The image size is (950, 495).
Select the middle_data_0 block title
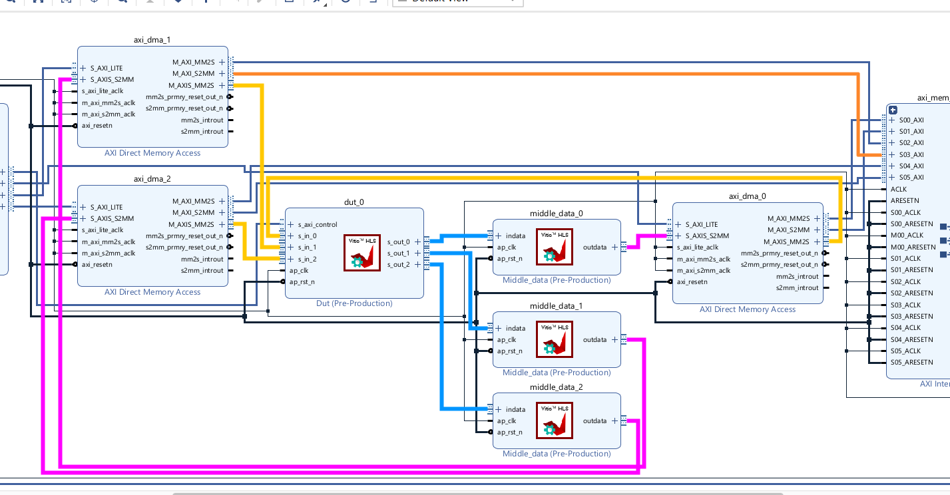click(557, 214)
